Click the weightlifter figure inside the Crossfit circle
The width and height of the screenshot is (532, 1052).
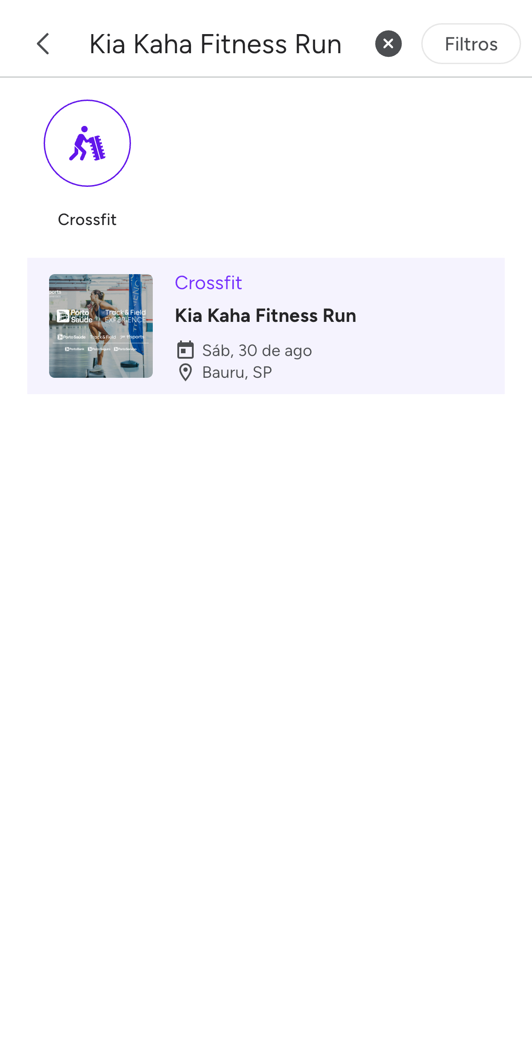click(x=86, y=144)
